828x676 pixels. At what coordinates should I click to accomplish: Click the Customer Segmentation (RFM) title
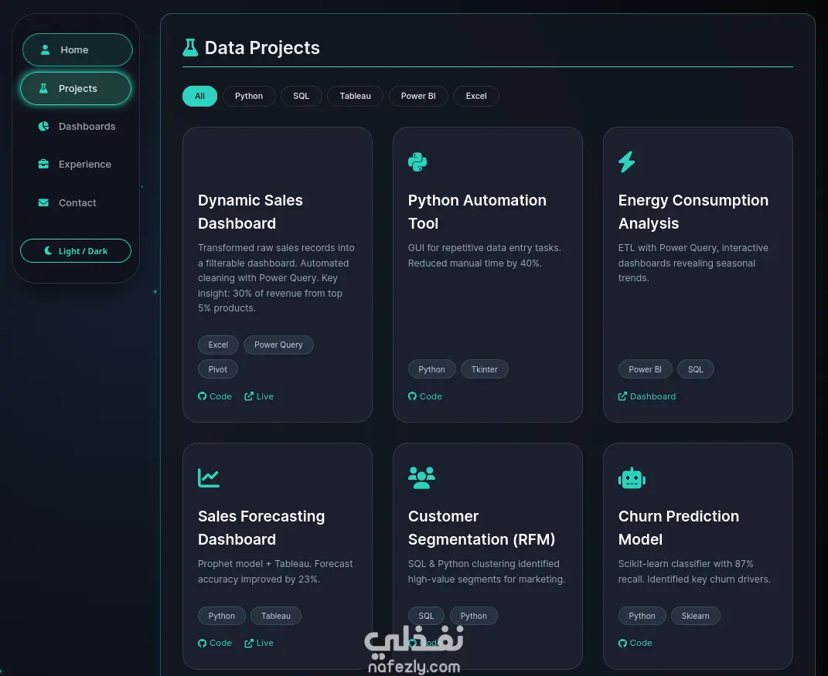(x=482, y=528)
